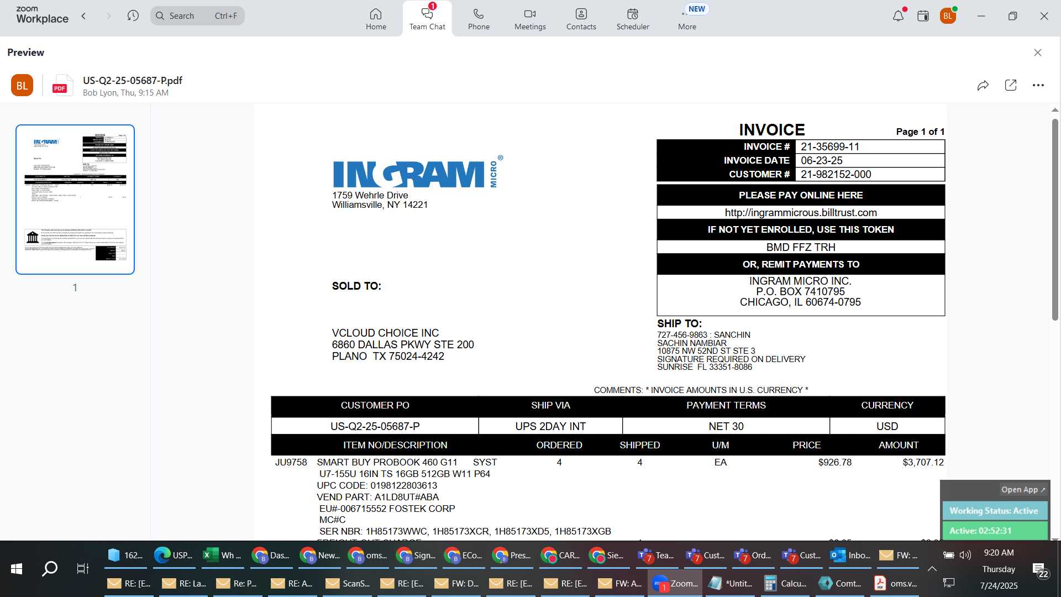Open the Phone tab
This screenshot has height=597, width=1061.
coord(479,19)
